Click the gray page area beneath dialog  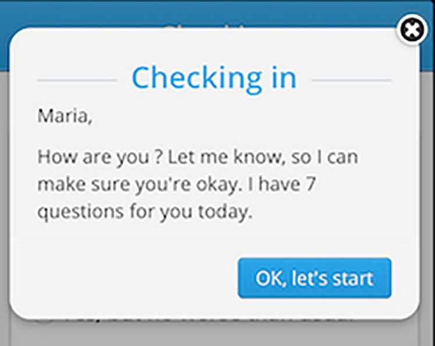216,335
